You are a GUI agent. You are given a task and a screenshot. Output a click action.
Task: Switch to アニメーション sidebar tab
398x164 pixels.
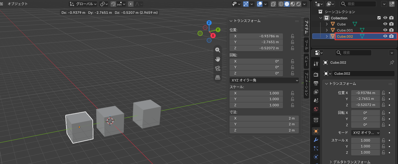[306, 84]
